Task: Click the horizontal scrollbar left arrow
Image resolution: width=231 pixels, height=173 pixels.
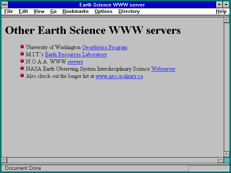Action: pos(4,160)
